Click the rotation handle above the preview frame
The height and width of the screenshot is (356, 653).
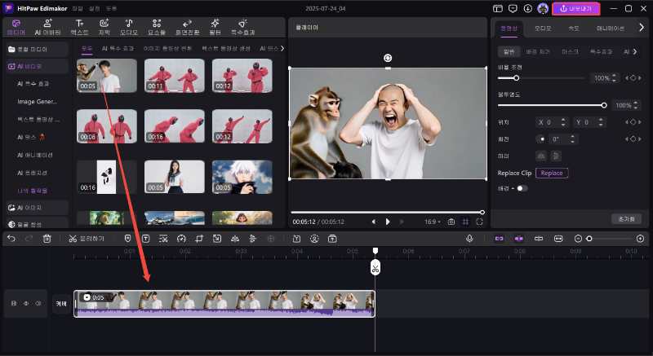coord(388,58)
